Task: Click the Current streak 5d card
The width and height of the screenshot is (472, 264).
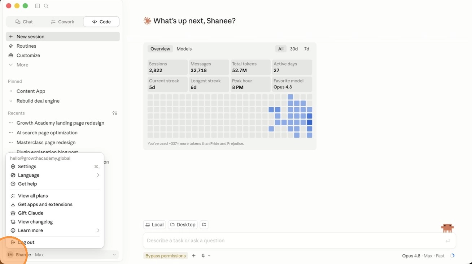Action: click(x=167, y=84)
